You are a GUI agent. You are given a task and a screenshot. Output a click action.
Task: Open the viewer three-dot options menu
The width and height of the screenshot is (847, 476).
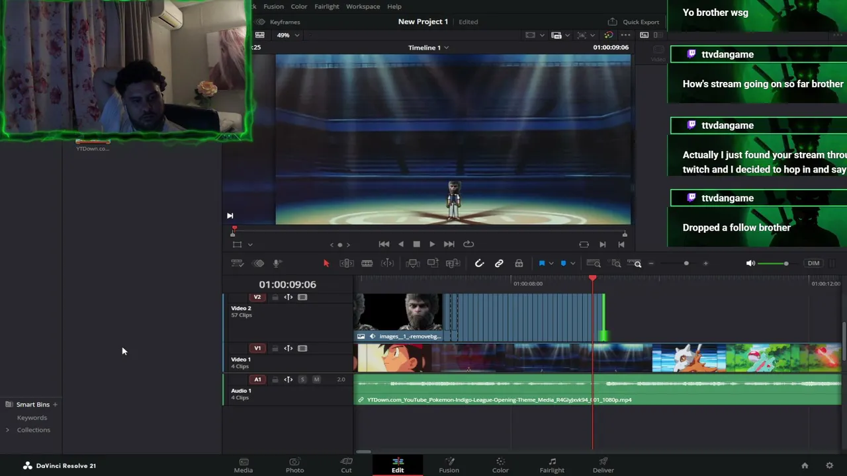pos(625,35)
